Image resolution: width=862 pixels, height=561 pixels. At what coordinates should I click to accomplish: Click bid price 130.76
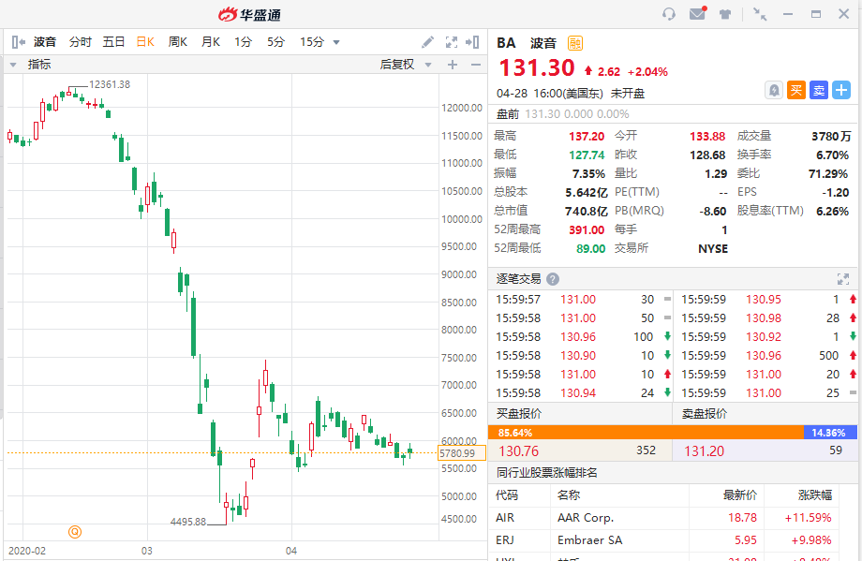tap(518, 451)
